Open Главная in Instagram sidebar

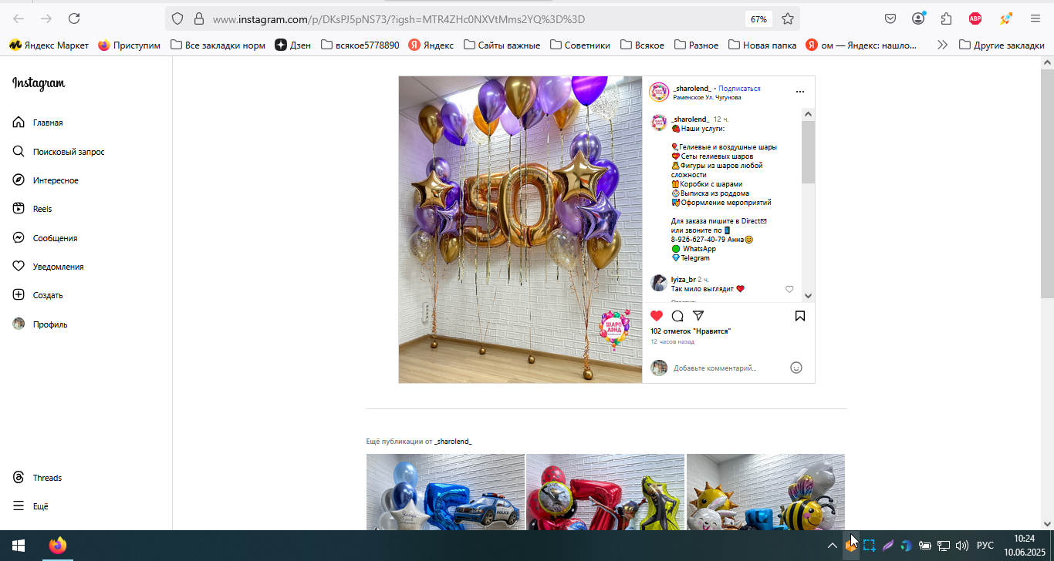click(x=38, y=123)
